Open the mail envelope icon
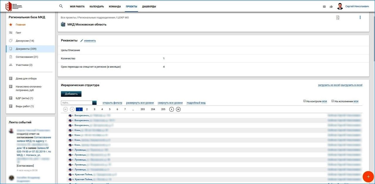Screen dimensions: 375x184 (324, 6)
